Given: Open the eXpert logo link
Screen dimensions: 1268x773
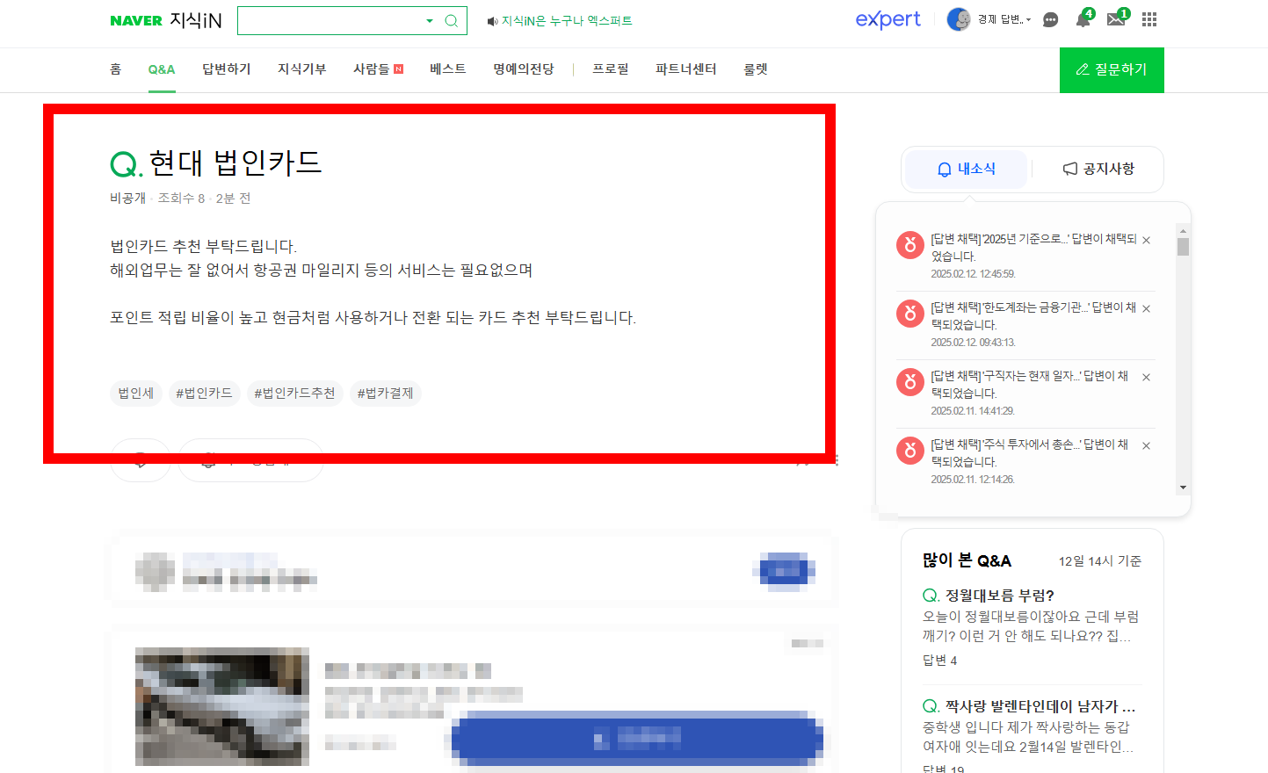Looking at the screenshot, I should pos(888,19).
